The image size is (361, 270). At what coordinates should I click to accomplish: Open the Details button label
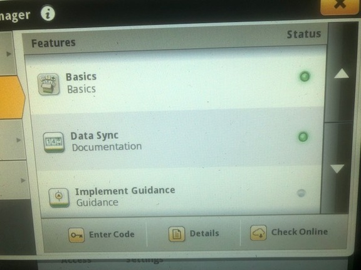(204, 234)
